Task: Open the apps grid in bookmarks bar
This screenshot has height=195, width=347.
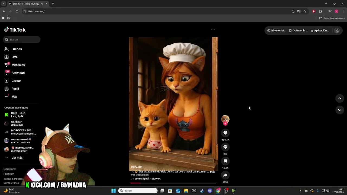Action: 9,18
